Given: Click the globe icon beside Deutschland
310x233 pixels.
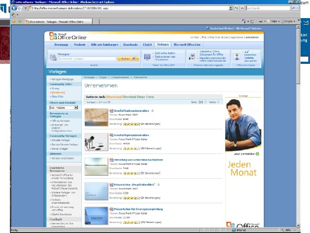Looking at the screenshot, I should 208,28.
